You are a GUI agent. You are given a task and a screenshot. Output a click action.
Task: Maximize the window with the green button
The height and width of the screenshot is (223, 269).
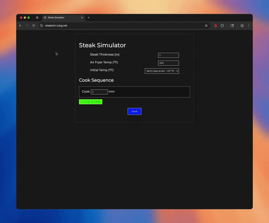[x=29, y=18]
